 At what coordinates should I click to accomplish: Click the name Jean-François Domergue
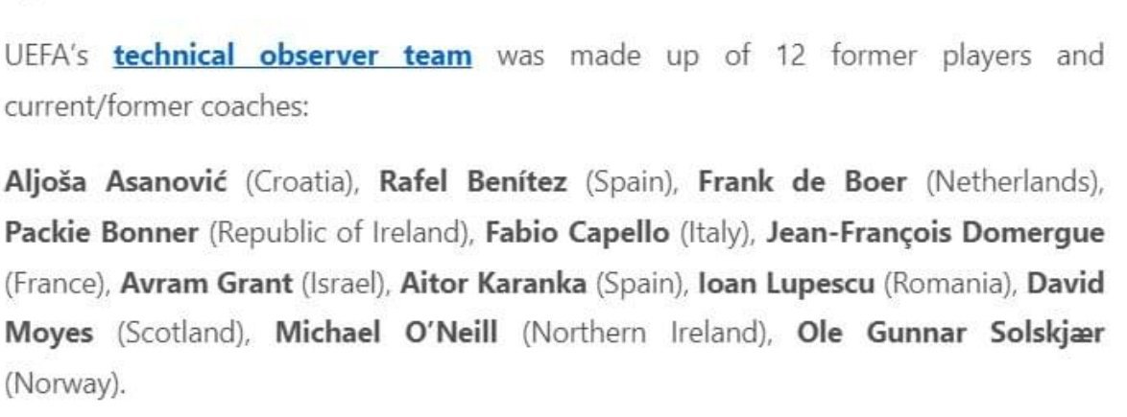click(934, 233)
